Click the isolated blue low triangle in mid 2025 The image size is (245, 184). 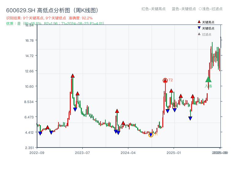coord(190,117)
